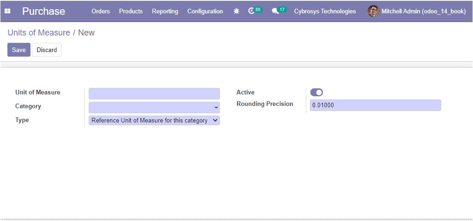This screenshot has width=473, height=221.
Task: Toggle the Active switch off
Action: 316,92
